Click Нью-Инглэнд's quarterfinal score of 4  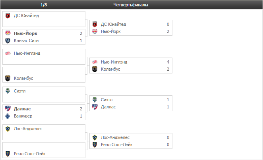(x=168, y=62)
